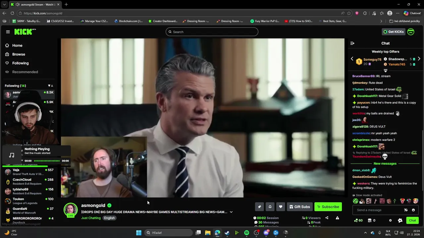Click the Gift Subs button
Viewport: 424px width, 238px height.
click(x=299, y=207)
